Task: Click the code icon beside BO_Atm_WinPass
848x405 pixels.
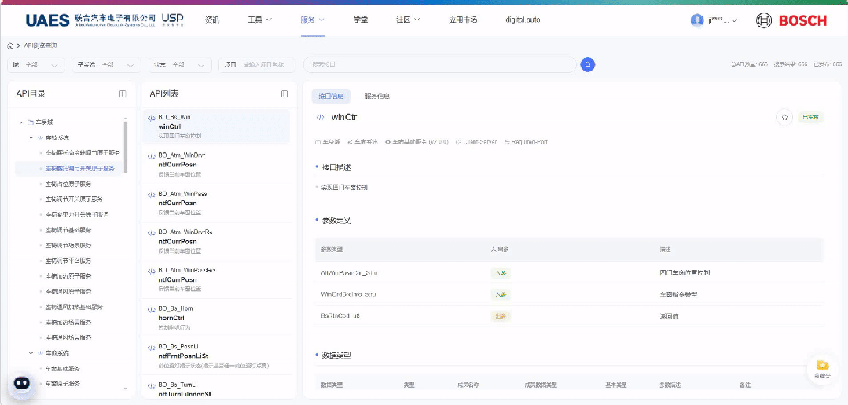Action: pos(151,195)
